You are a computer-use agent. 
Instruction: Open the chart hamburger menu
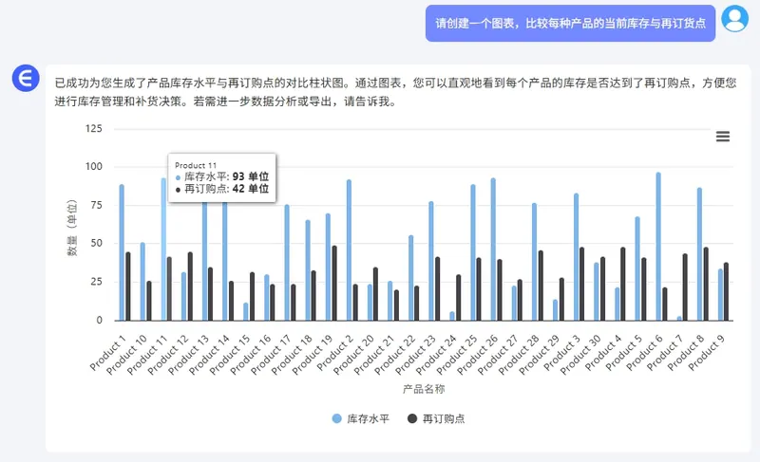point(723,137)
